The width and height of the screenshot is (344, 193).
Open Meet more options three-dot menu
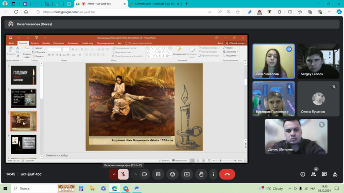tap(213, 174)
